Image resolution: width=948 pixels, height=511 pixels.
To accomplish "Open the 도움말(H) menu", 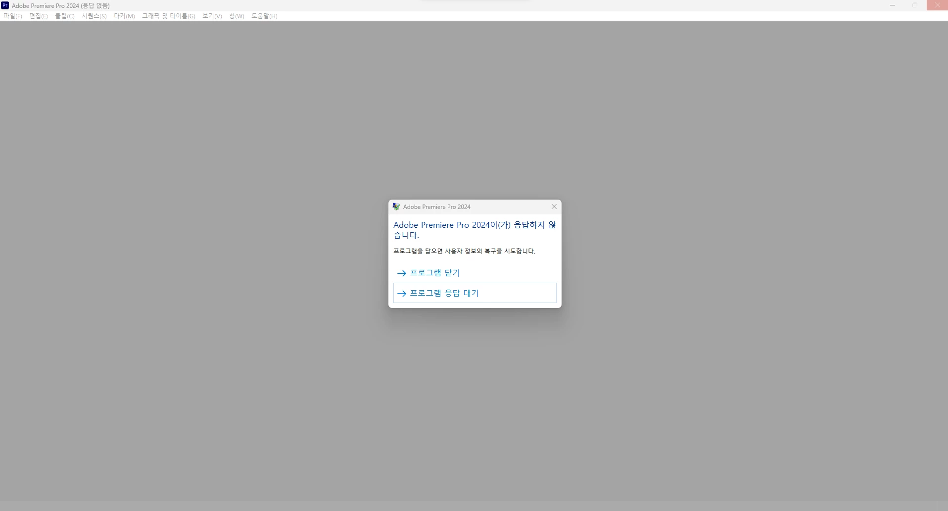I will click(264, 16).
